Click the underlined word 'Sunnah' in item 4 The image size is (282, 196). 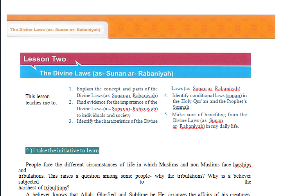181,107
